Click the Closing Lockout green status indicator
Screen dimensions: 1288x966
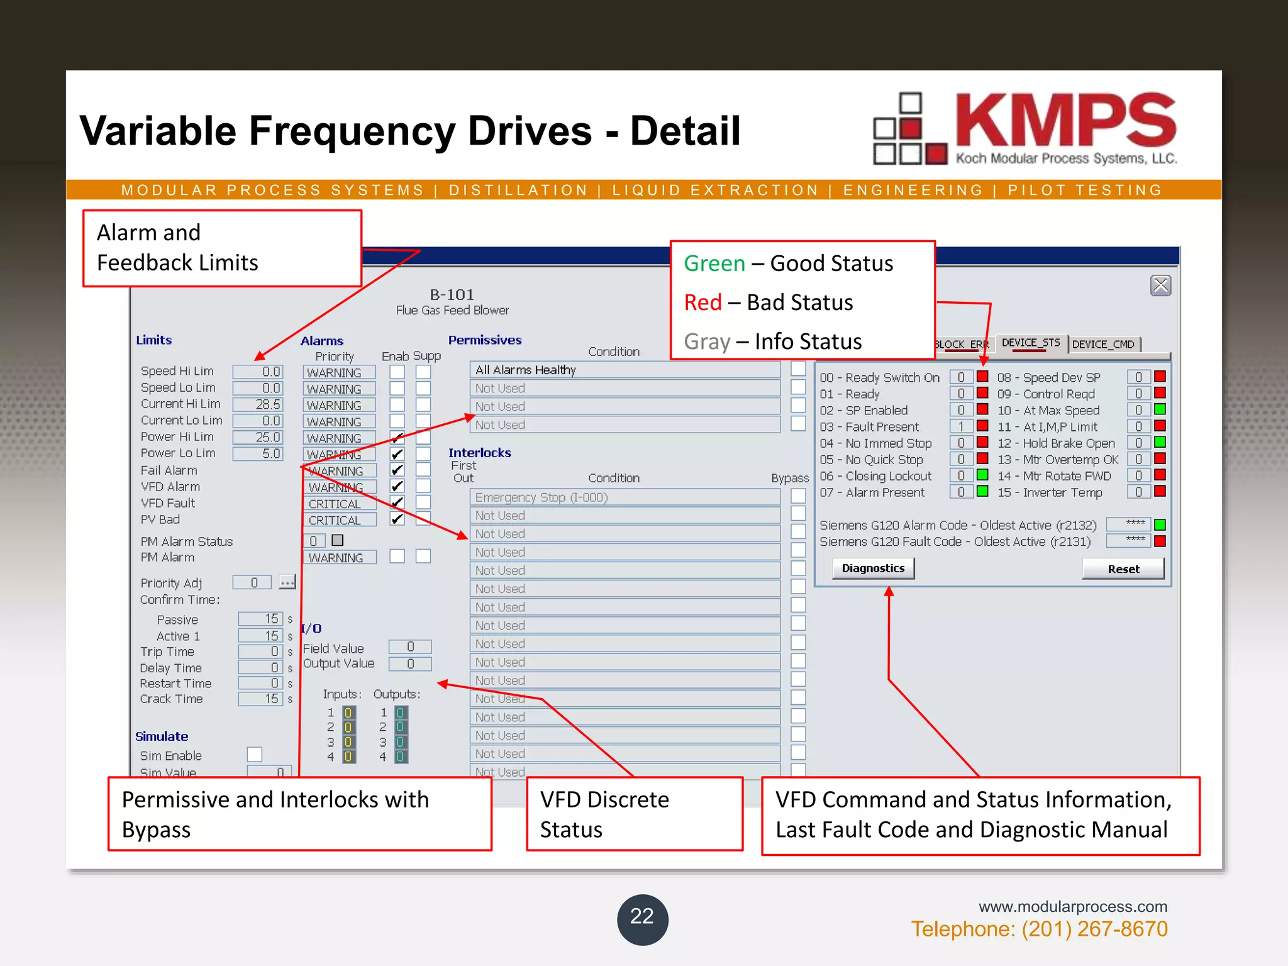pyautogui.click(x=982, y=475)
